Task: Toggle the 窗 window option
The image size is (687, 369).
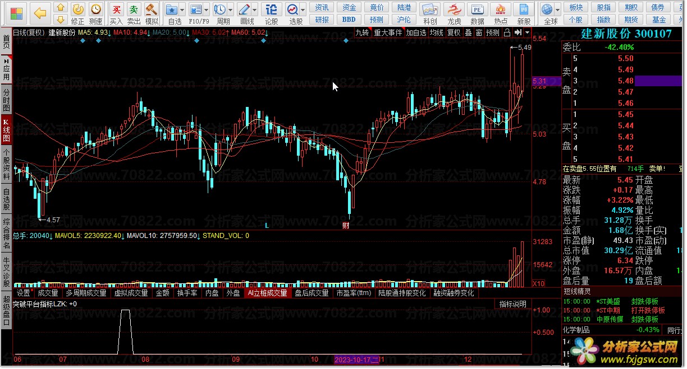Action: pyautogui.click(x=479, y=32)
